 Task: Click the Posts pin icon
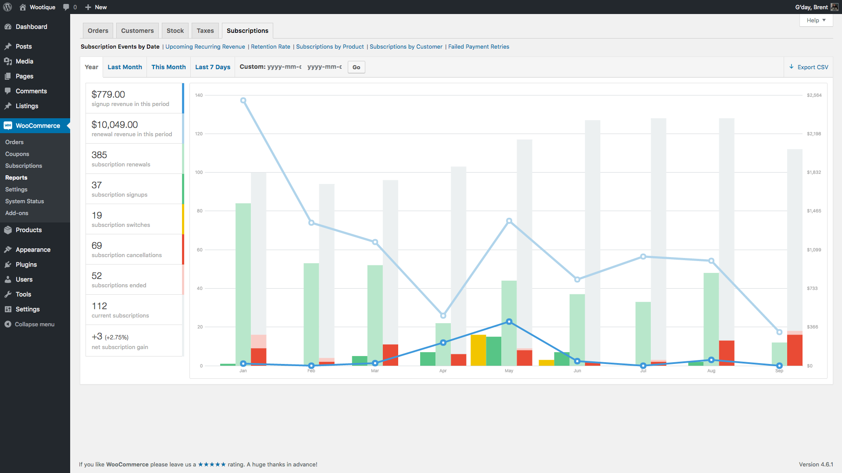[8, 46]
